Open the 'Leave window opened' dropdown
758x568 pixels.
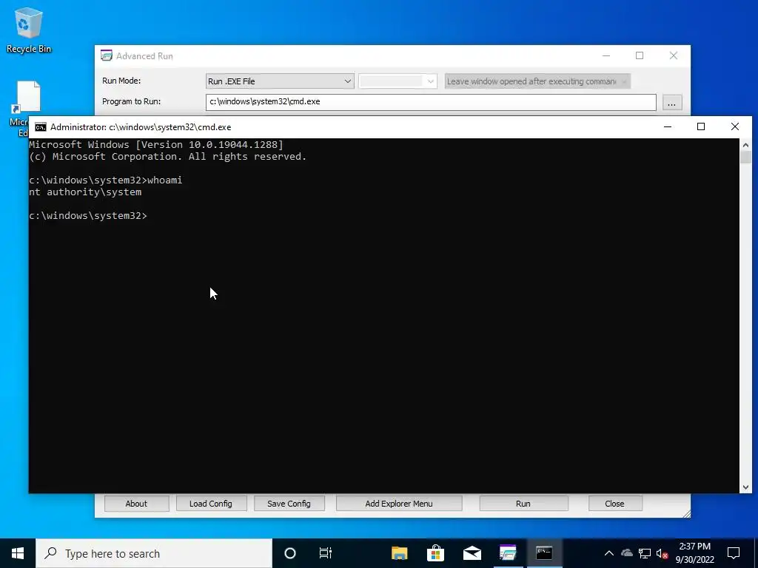coord(537,81)
